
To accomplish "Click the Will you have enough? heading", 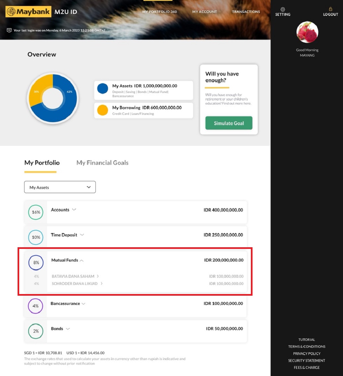I will 222,77.
